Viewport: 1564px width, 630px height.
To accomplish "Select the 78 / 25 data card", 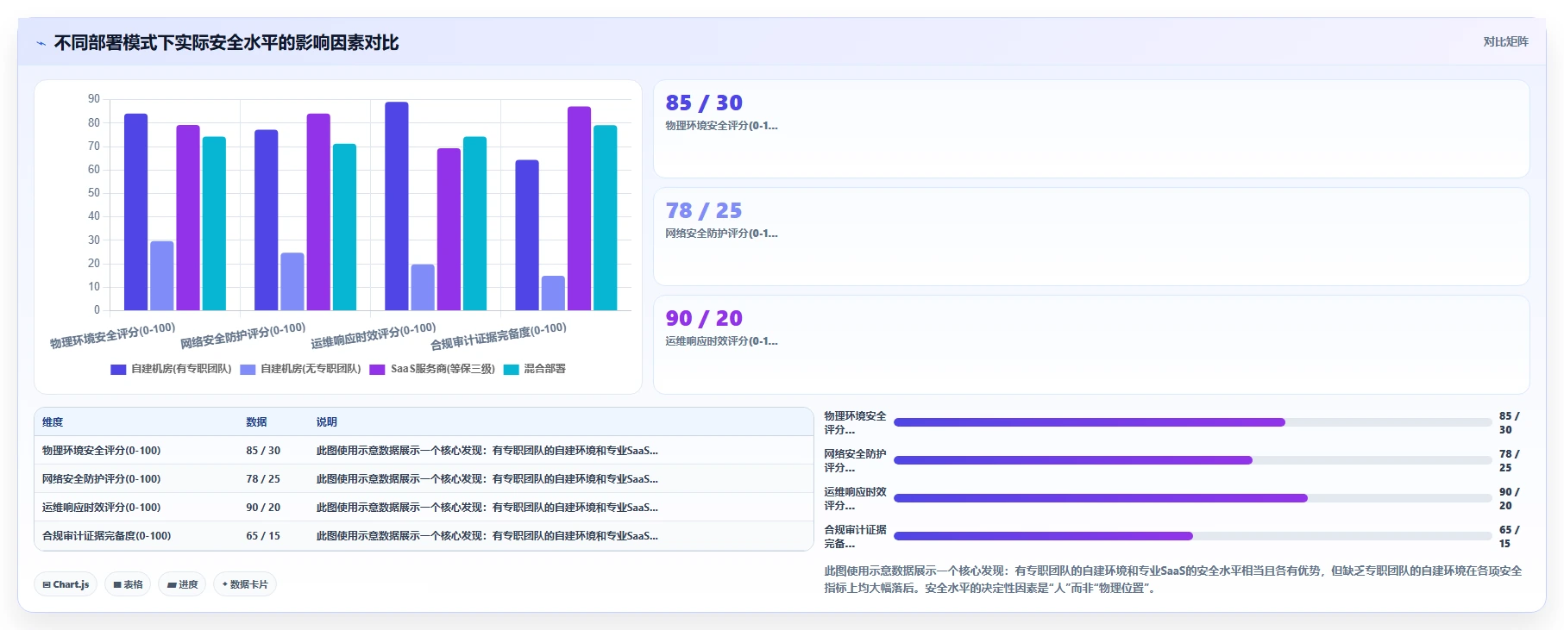I will point(1091,237).
